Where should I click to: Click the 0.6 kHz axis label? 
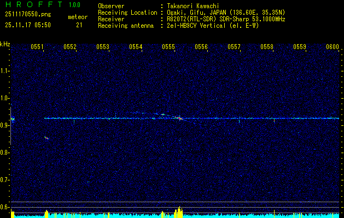click(x=4, y=207)
